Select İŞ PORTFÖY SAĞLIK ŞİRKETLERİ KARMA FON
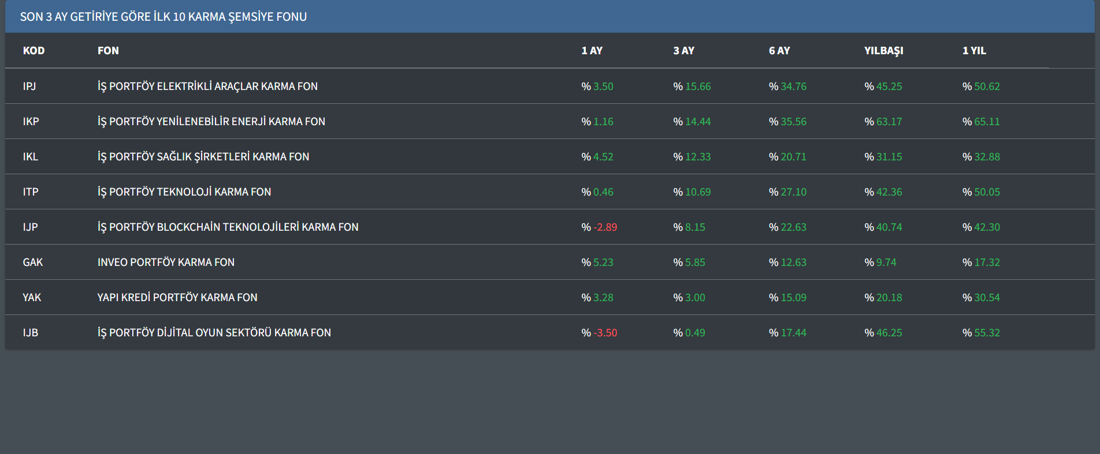This screenshot has height=454, width=1100. (203, 157)
